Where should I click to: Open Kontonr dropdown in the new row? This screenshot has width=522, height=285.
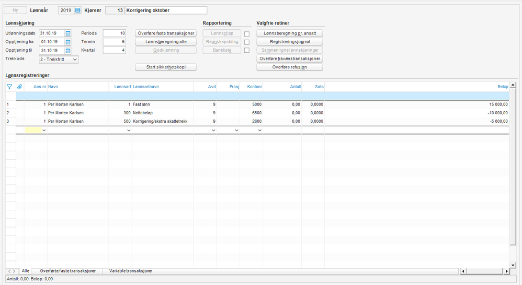point(259,130)
